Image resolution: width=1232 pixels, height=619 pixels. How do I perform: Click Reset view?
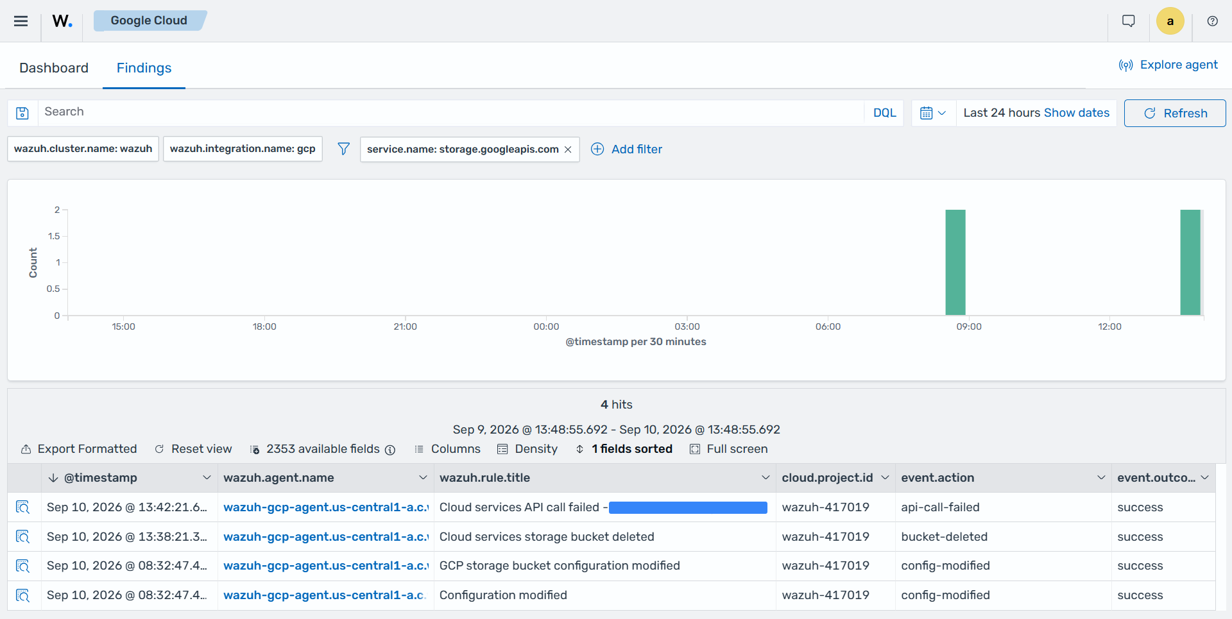193,449
